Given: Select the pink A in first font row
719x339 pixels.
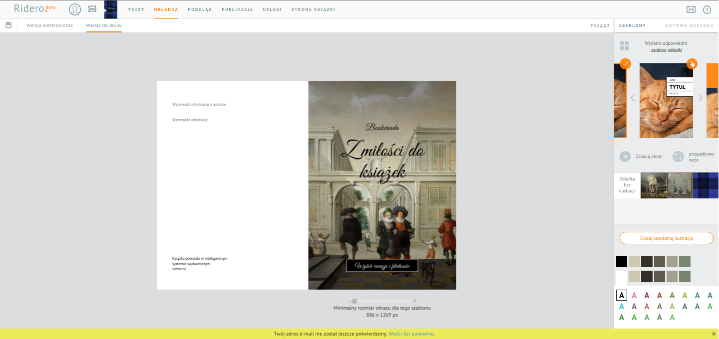Looking at the screenshot, I should (634, 295).
